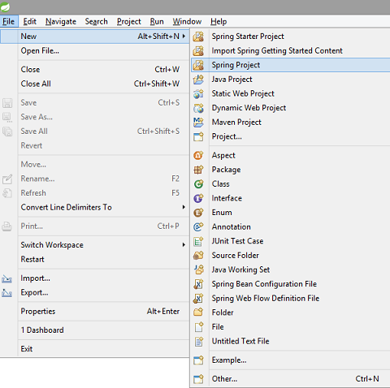Click the Java Working Set icon

pos(198,269)
